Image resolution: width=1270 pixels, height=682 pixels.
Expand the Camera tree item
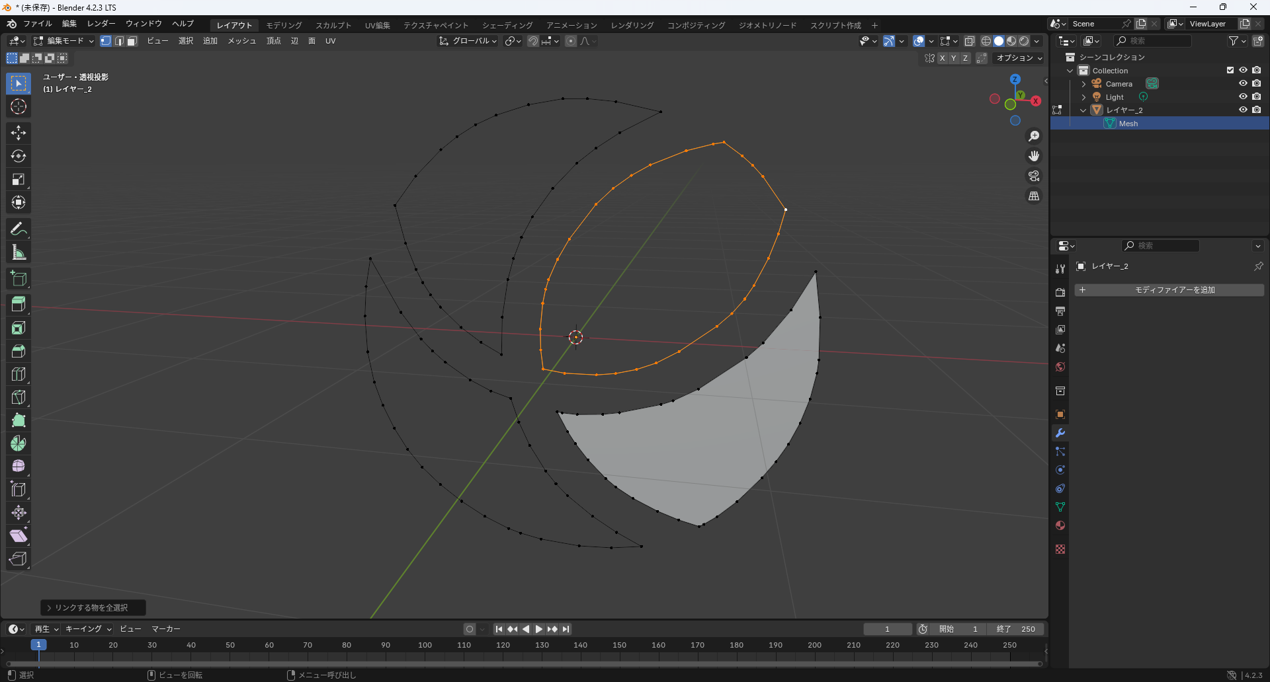pyautogui.click(x=1083, y=84)
